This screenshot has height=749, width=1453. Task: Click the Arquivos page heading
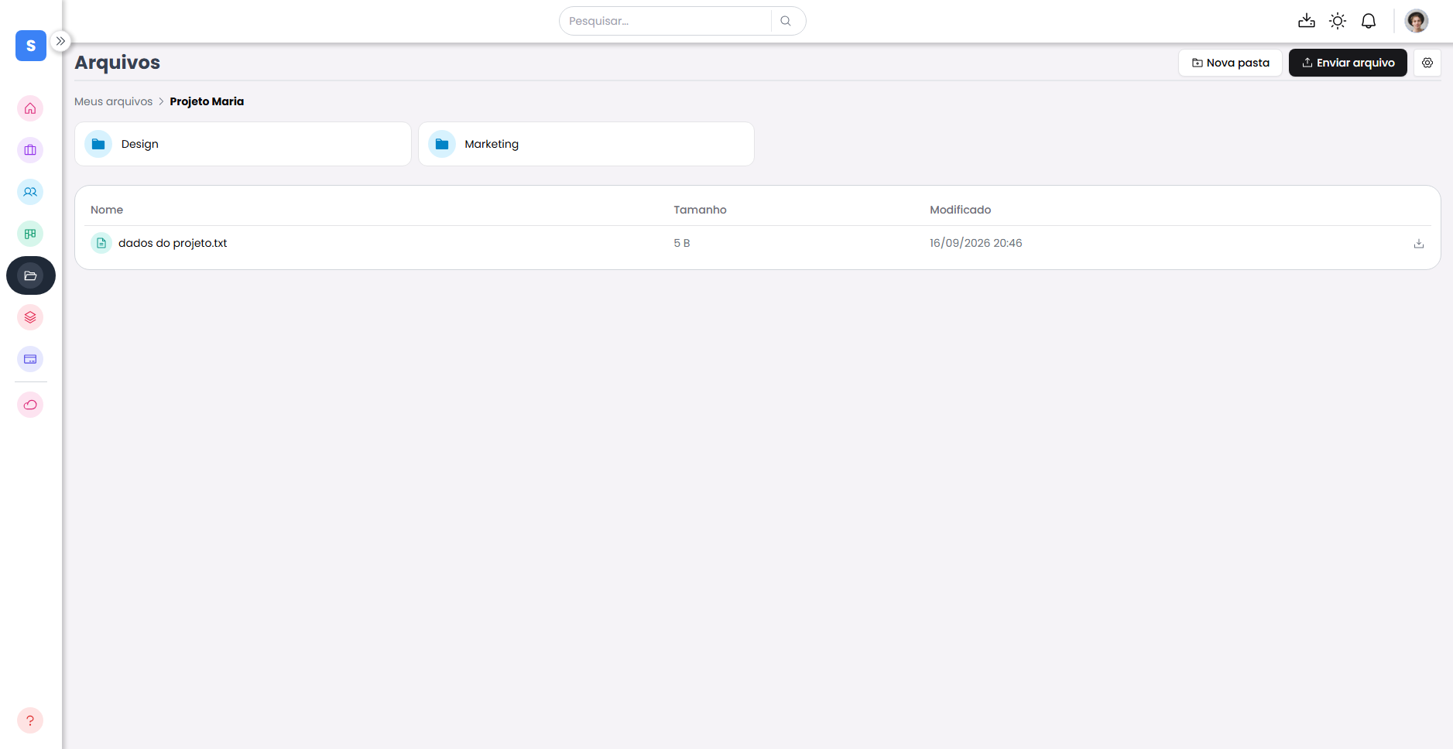pyautogui.click(x=118, y=63)
